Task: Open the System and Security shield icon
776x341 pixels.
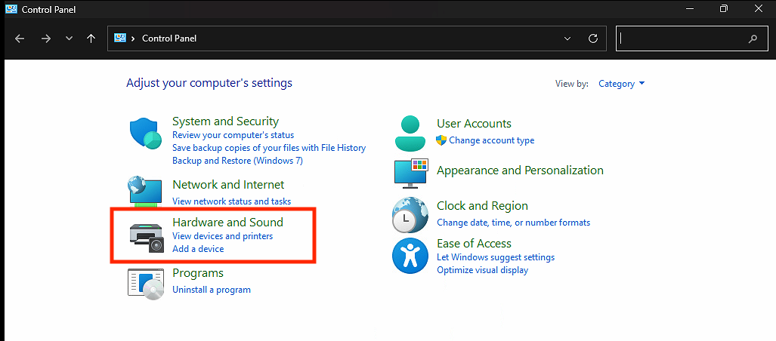Action: click(x=146, y=133)
